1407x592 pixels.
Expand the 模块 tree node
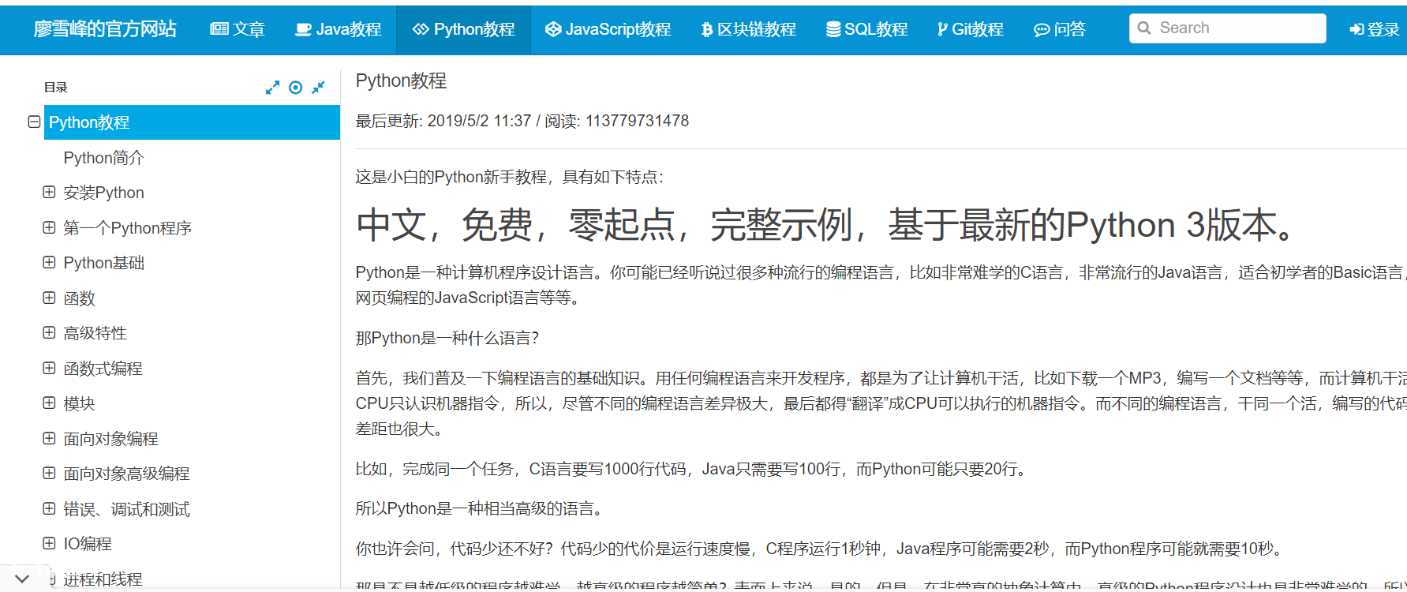pyautogui.click(x=49, y=403)
